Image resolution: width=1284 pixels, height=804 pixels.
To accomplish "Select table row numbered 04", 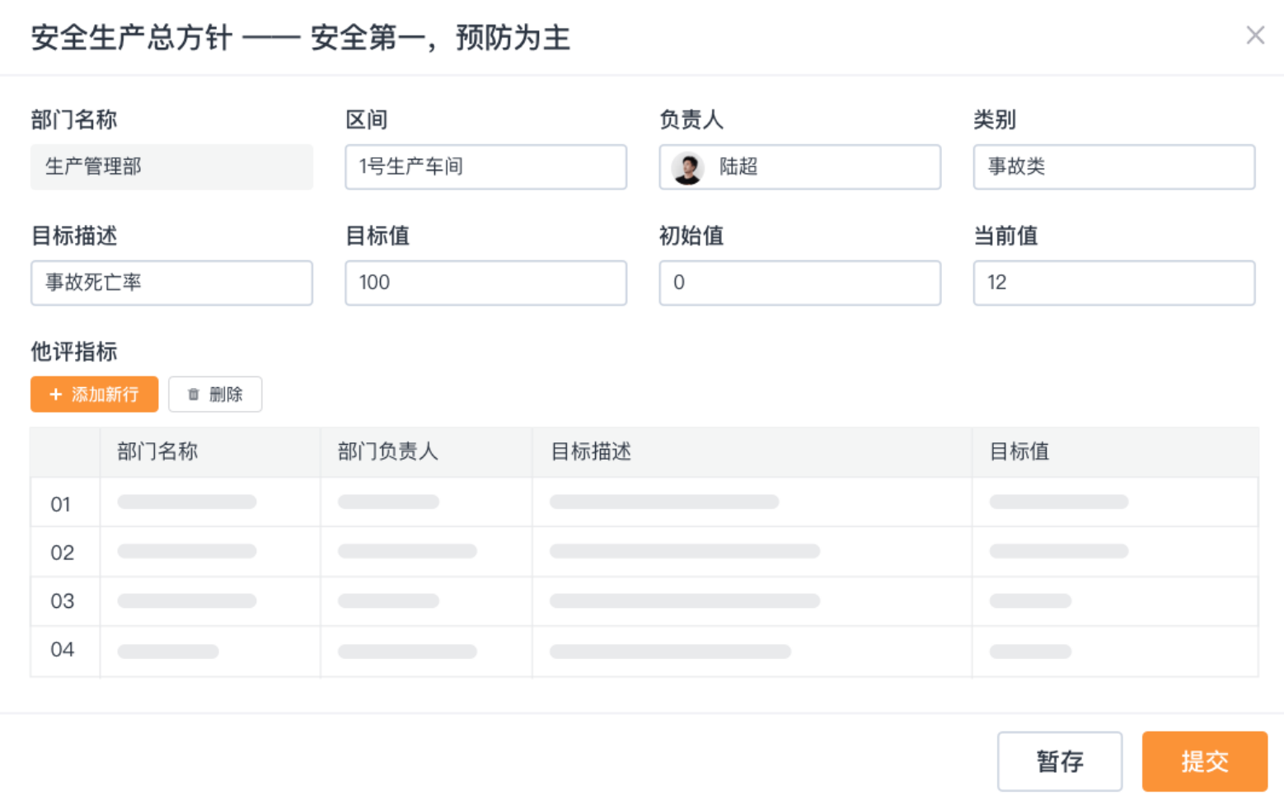I will point(62,650).
